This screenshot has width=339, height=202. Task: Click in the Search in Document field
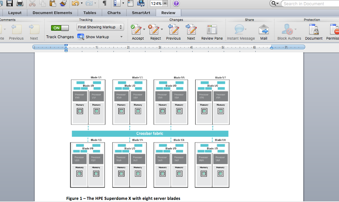[309, 4]
